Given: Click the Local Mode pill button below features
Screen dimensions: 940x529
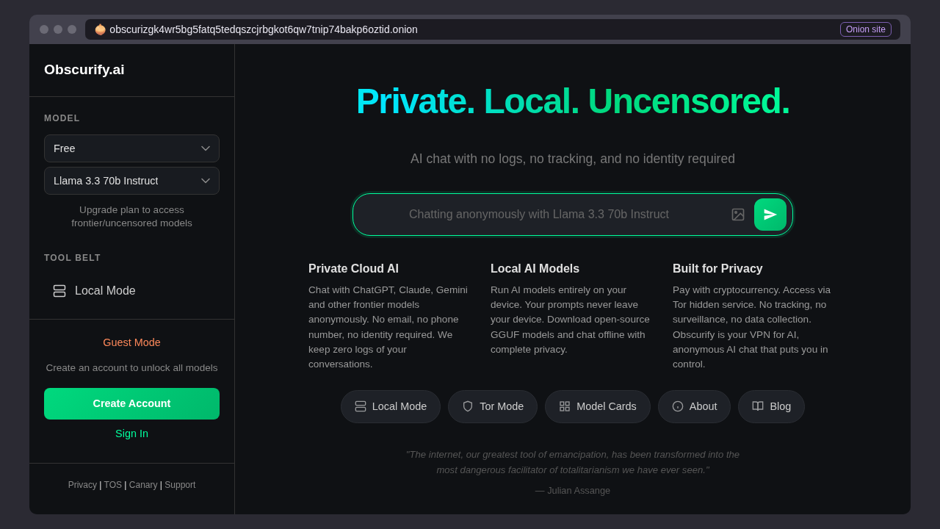Looking at the screenshot, I should [391, 406].
